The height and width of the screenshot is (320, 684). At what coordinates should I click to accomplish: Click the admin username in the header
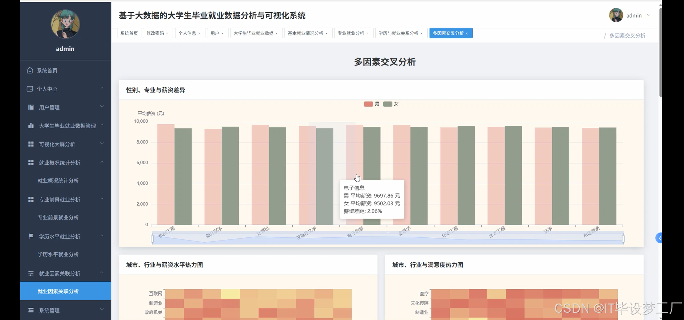point(634,15)
